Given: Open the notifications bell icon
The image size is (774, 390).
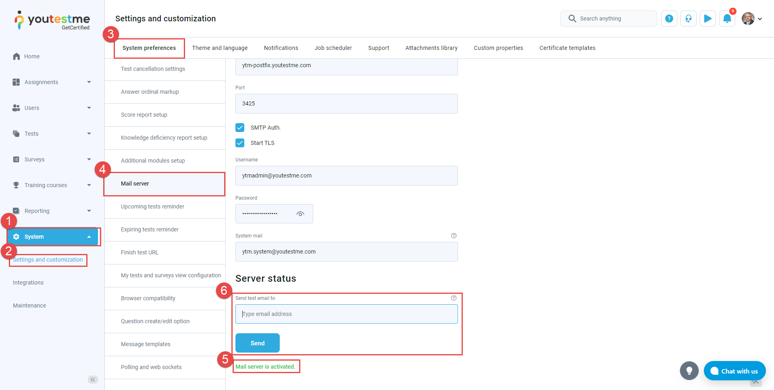Looking at the screenshot, I should [x=727, y=19].
